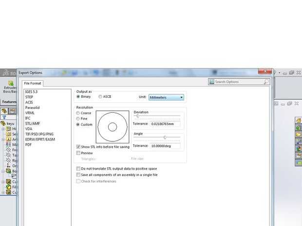The width and height of the screenshot is (302, 226).
Task: Toggle Show STL info before file saving
Action: [78, 147]
